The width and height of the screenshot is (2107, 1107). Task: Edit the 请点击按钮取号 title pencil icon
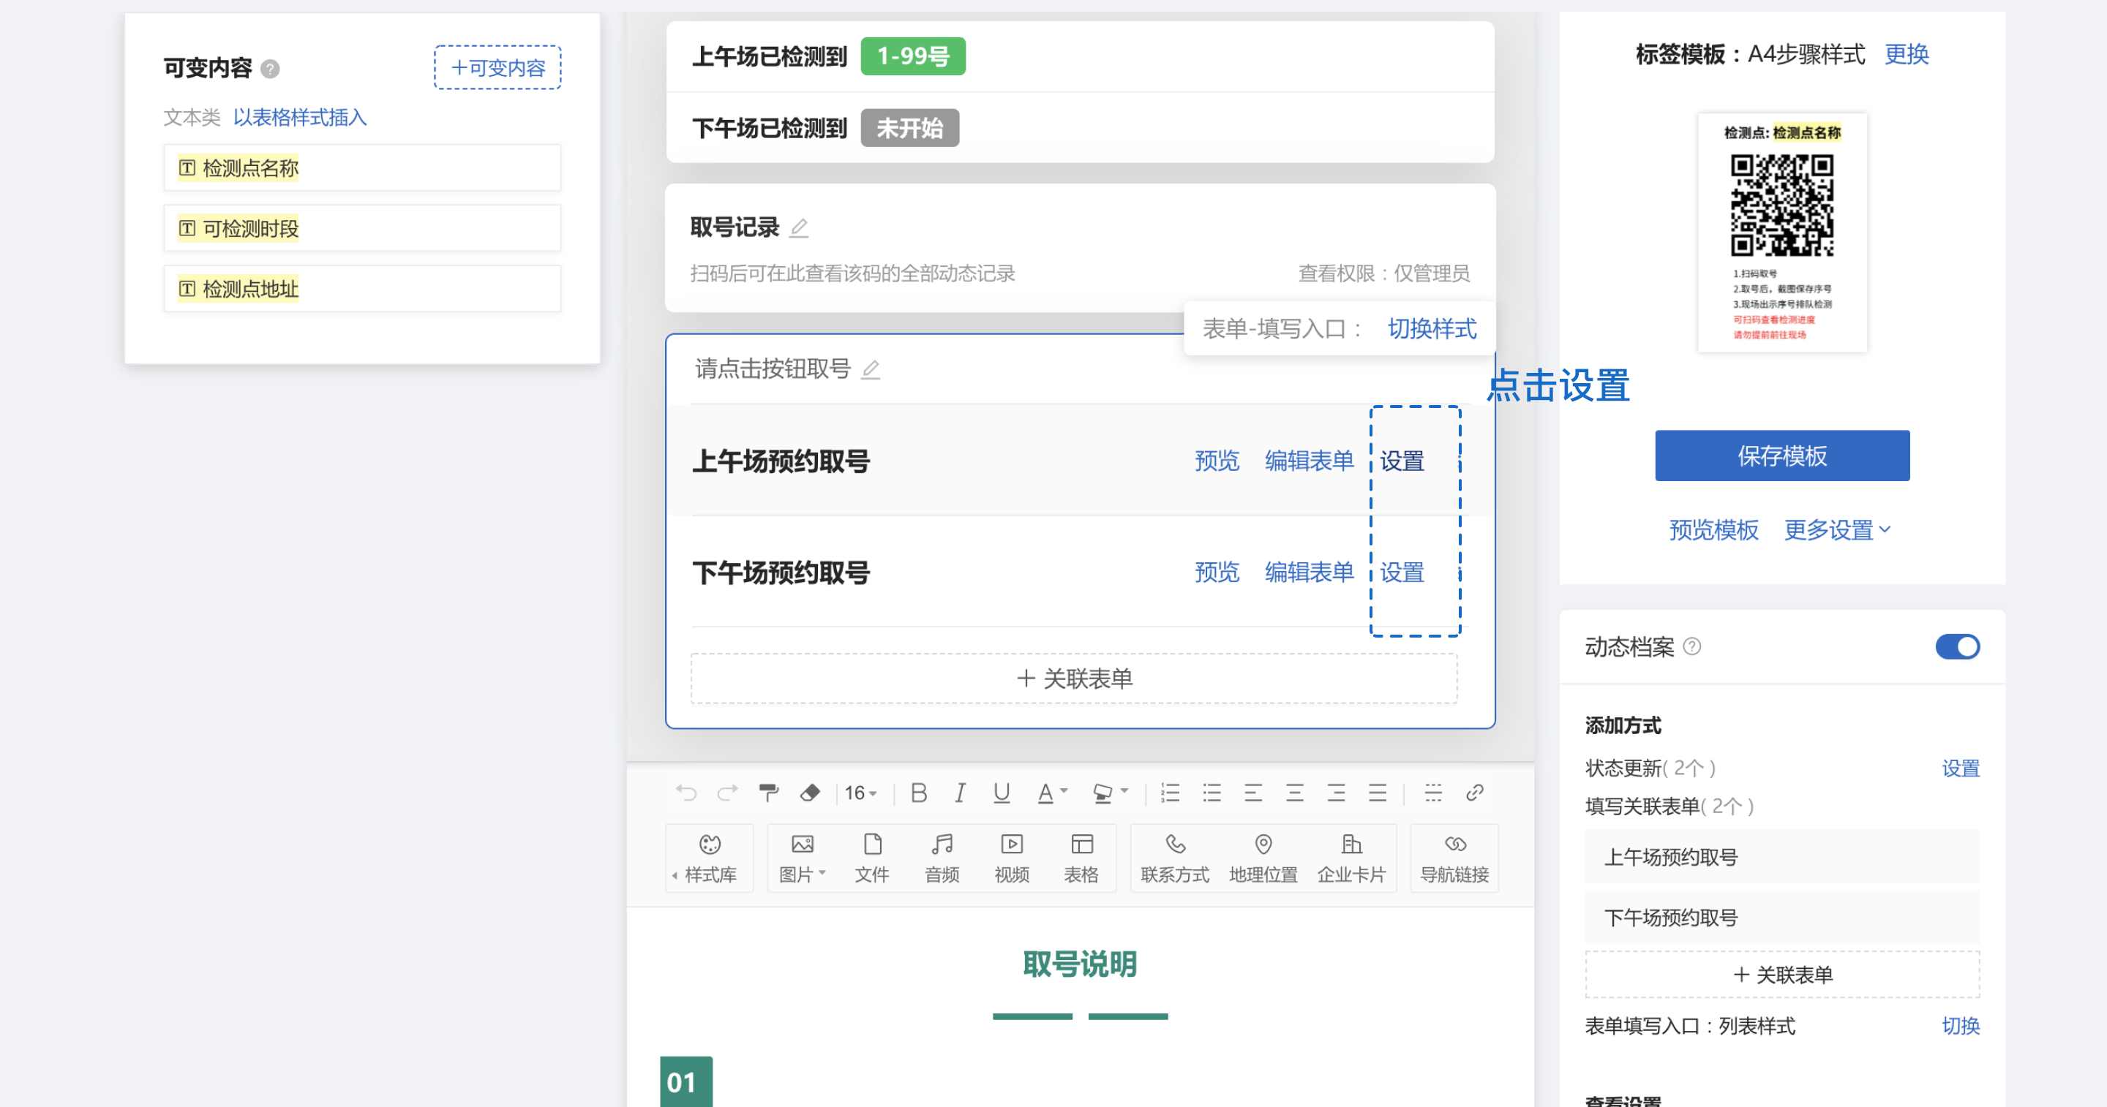click(x=871, y=369)
